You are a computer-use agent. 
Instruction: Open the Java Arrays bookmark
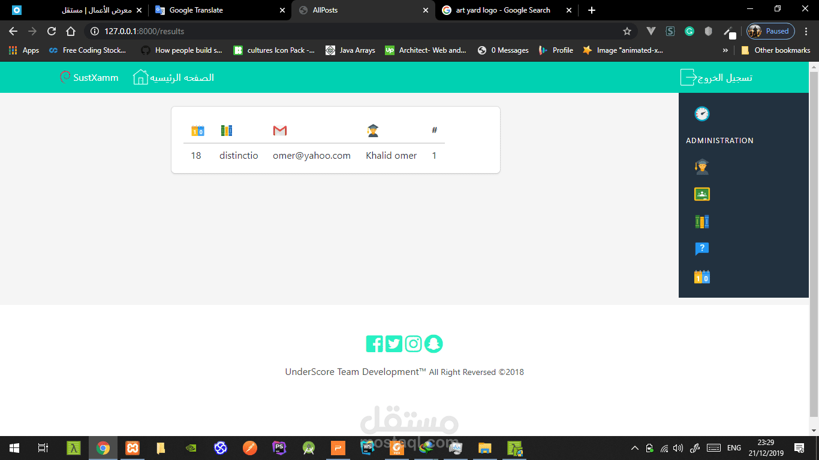[350, 50]
